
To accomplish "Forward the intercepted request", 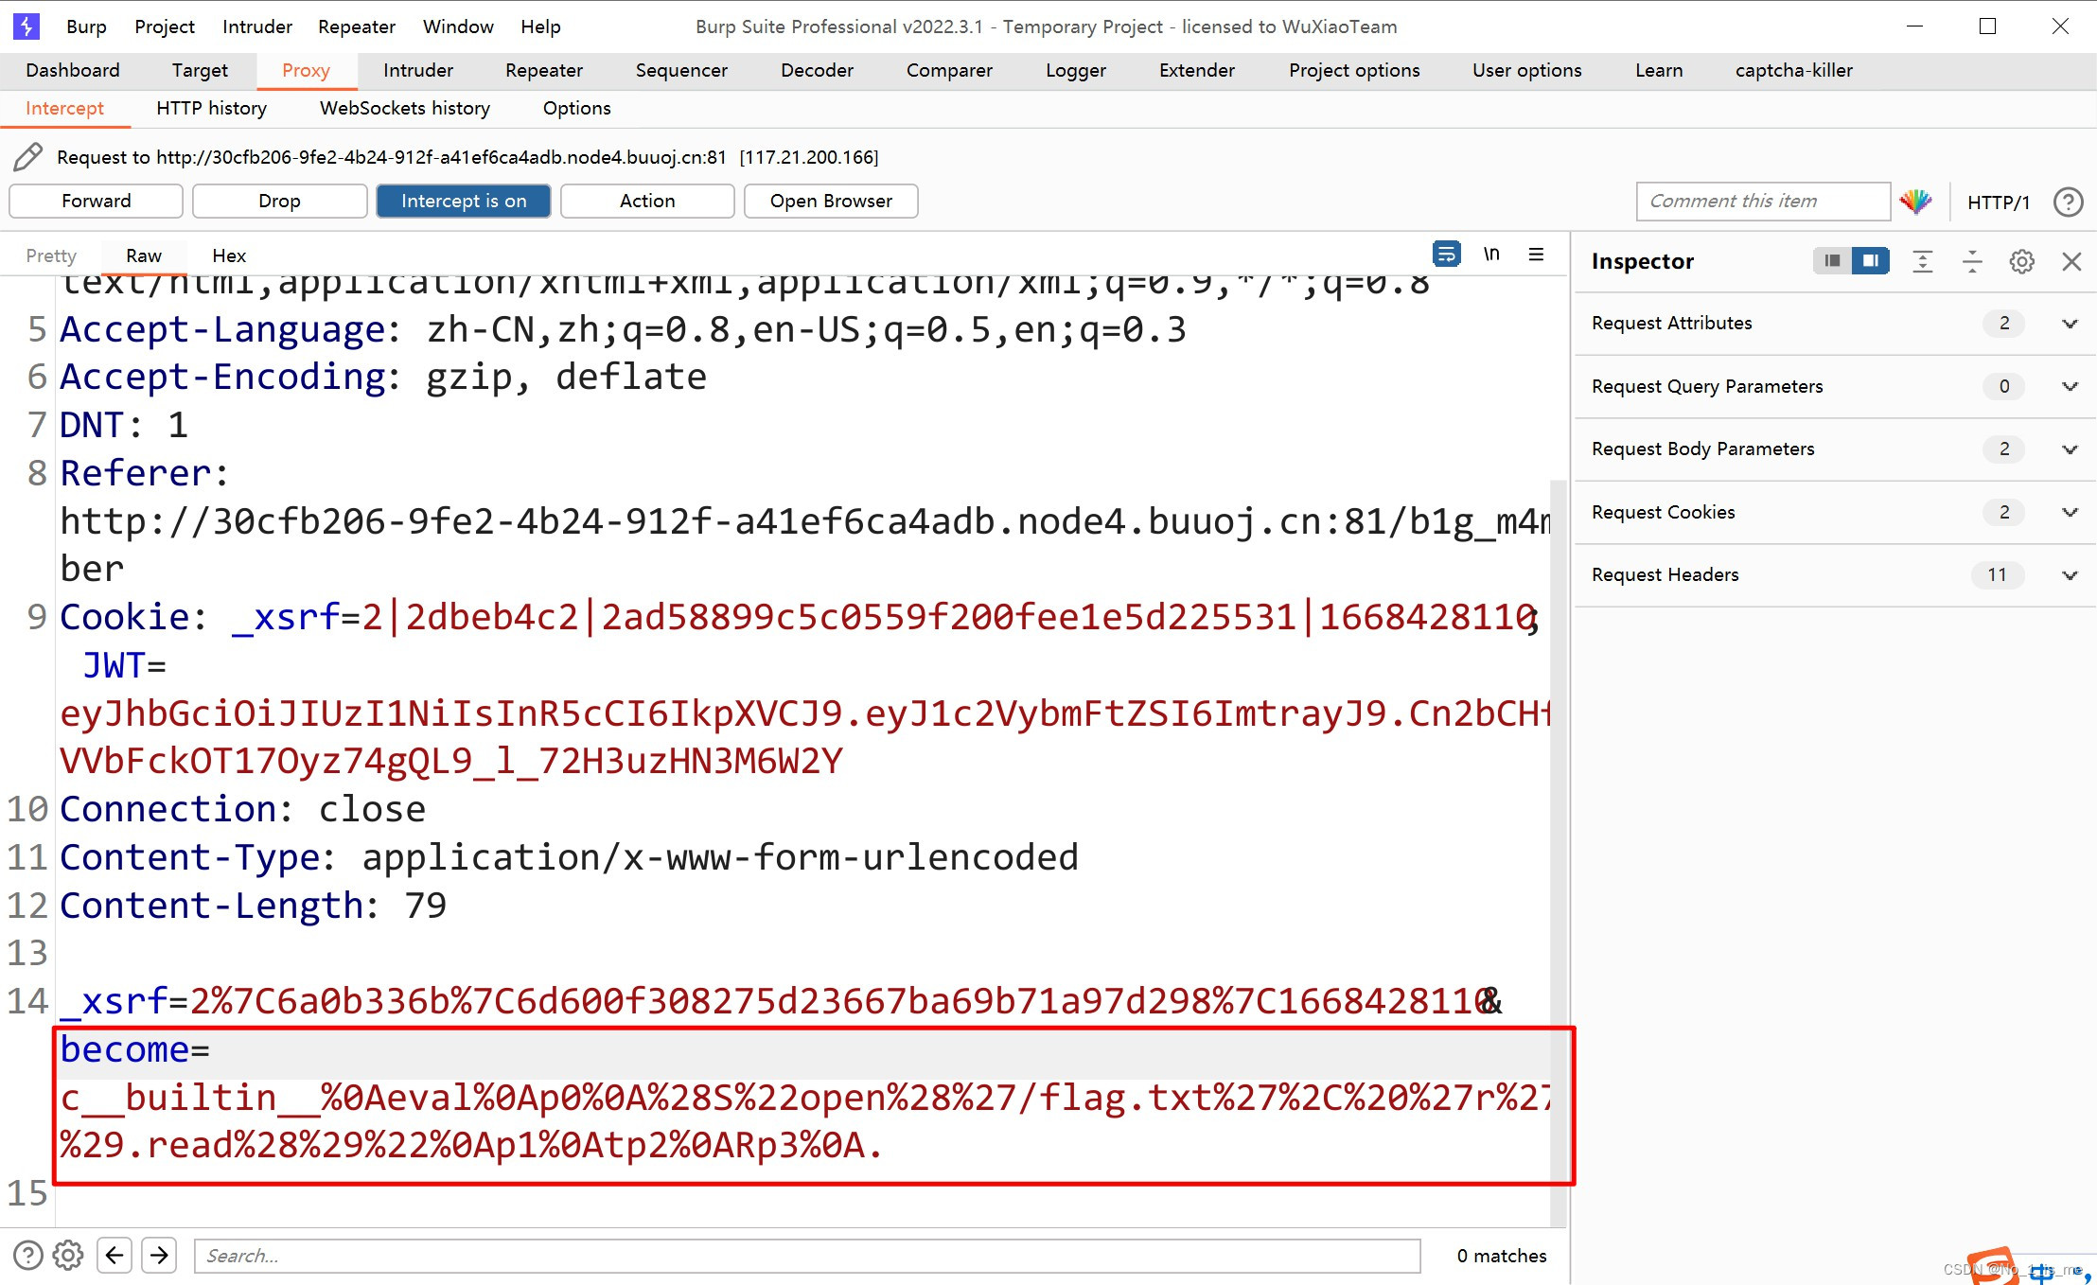I will click(x=96, y=201).
